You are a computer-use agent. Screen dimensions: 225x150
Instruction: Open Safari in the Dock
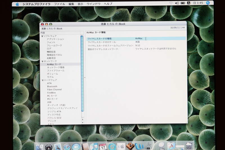pos(67,147)
